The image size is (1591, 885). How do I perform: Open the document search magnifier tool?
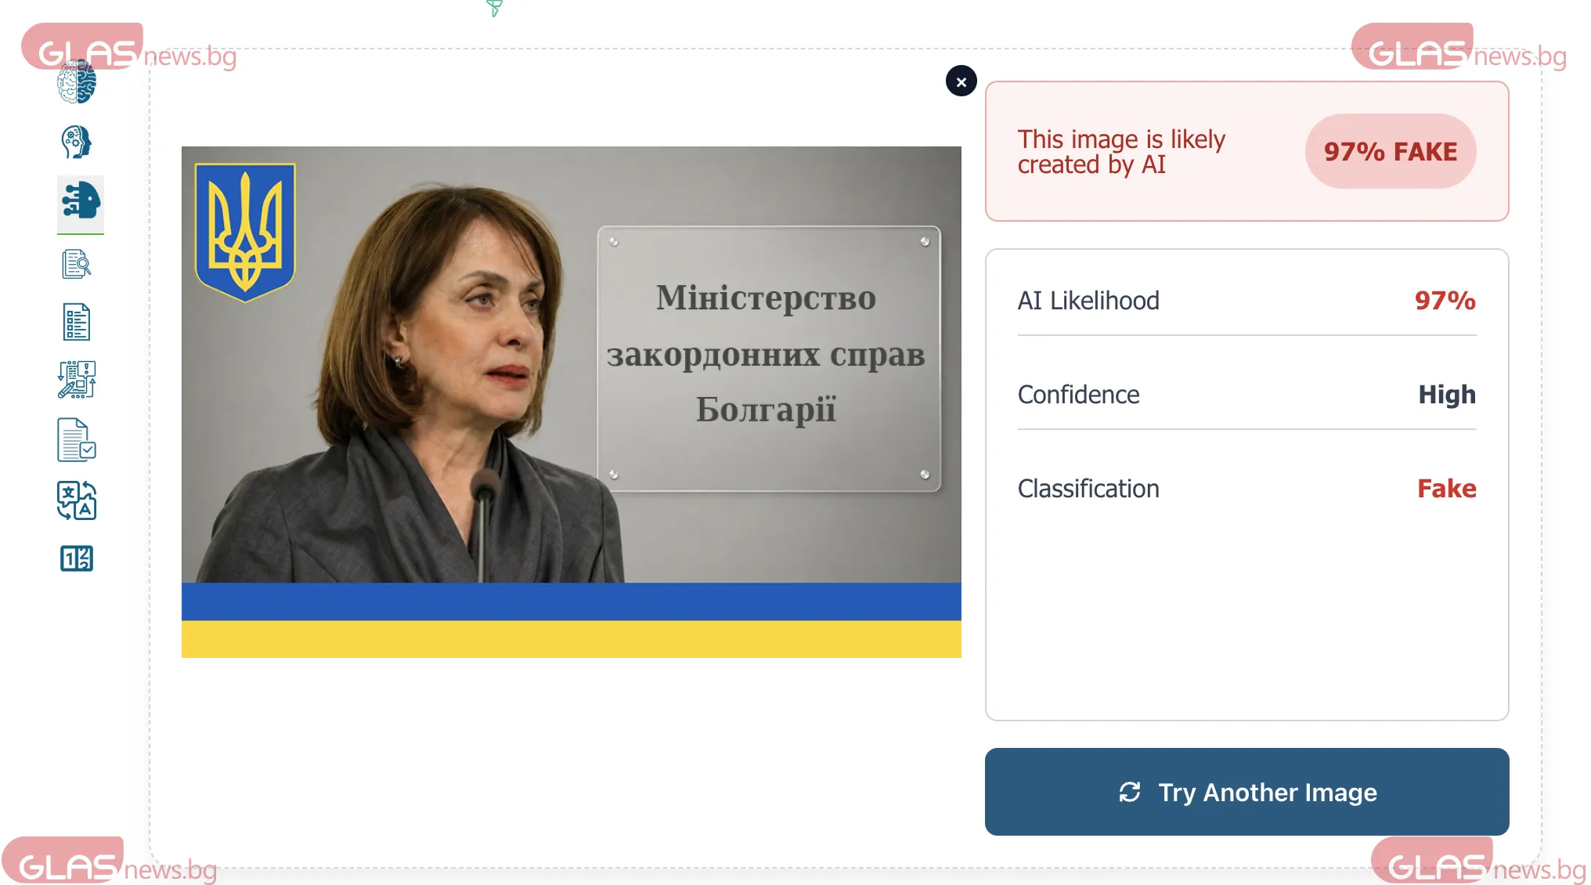click(77, 264)
